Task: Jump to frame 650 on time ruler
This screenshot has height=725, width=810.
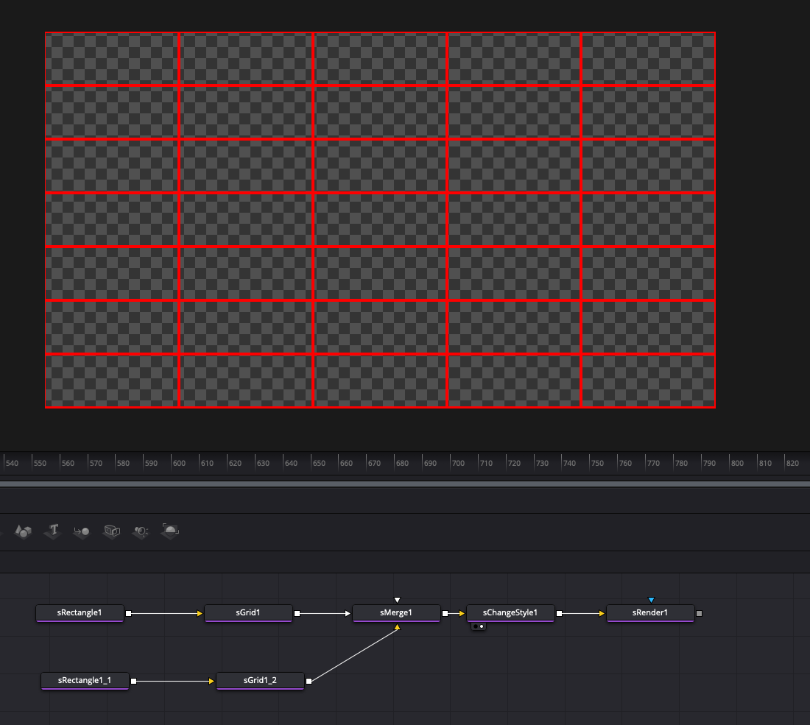Action: pos(319,463)
